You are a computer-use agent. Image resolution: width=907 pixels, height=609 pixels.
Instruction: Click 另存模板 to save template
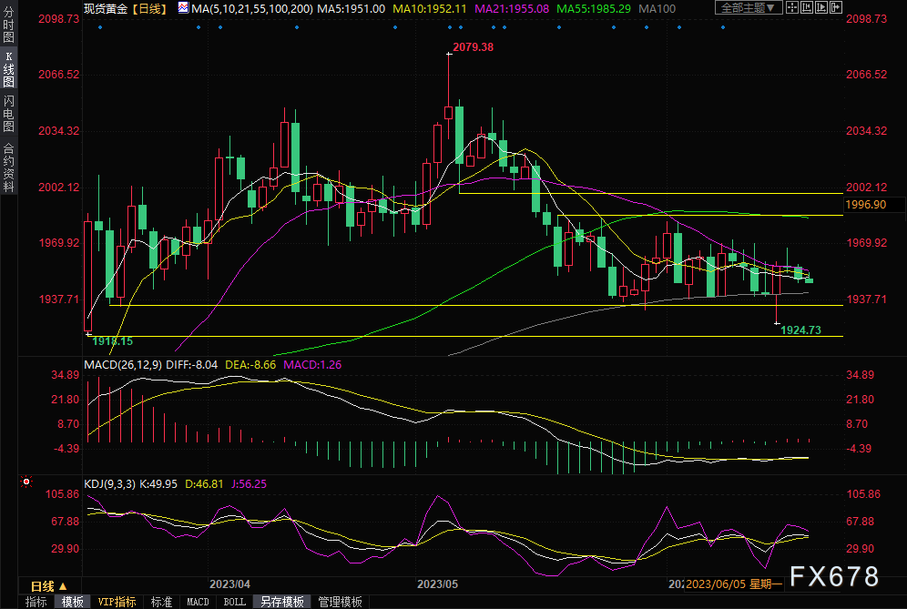281,602
